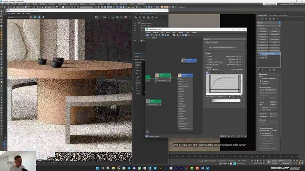Viewport: 305px width, 171px height.
Task: Enable the Invert checkbox in Output rollout
Action: click(207, 57)
